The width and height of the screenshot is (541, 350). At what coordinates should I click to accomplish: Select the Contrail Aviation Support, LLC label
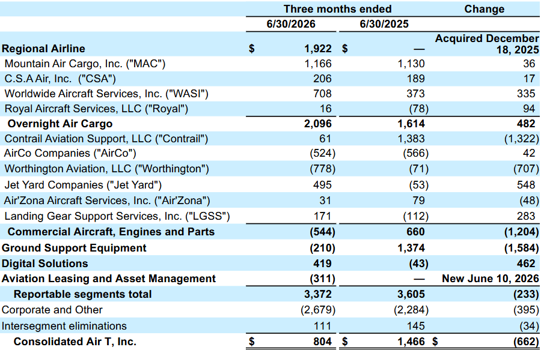(x=106, y=139)
